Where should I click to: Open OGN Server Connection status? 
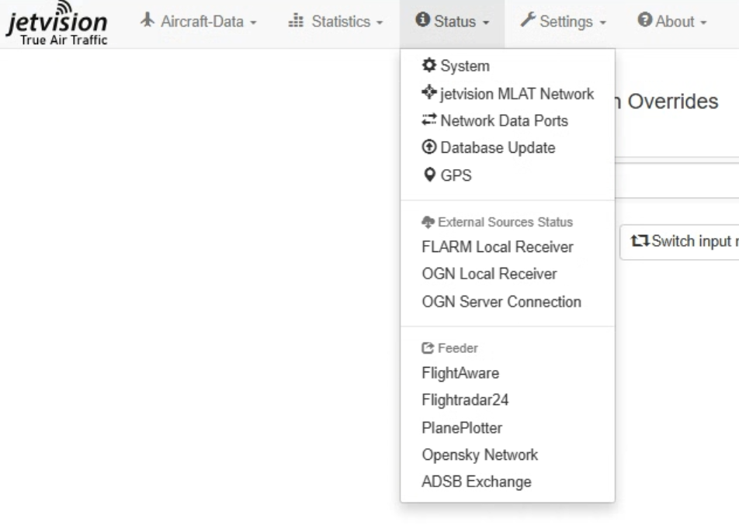click(501, 302)
